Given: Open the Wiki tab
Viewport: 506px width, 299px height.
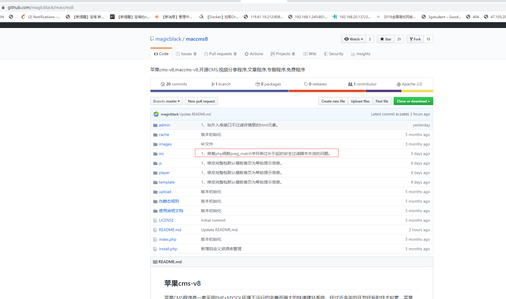Looking at the screenshot, I should click(310, 54).
